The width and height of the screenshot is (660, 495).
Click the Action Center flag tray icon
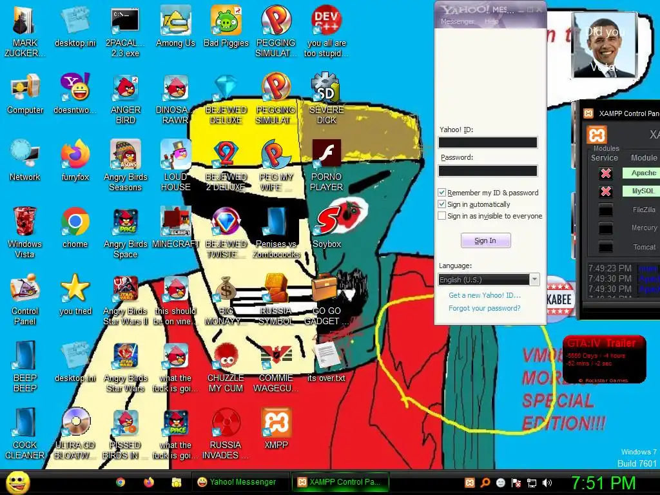[x=516, y=483]
